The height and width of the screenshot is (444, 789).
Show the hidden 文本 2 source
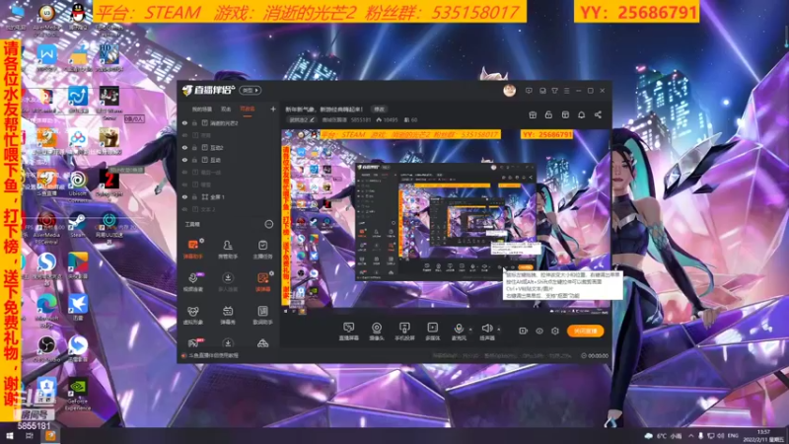pos(184,209)
